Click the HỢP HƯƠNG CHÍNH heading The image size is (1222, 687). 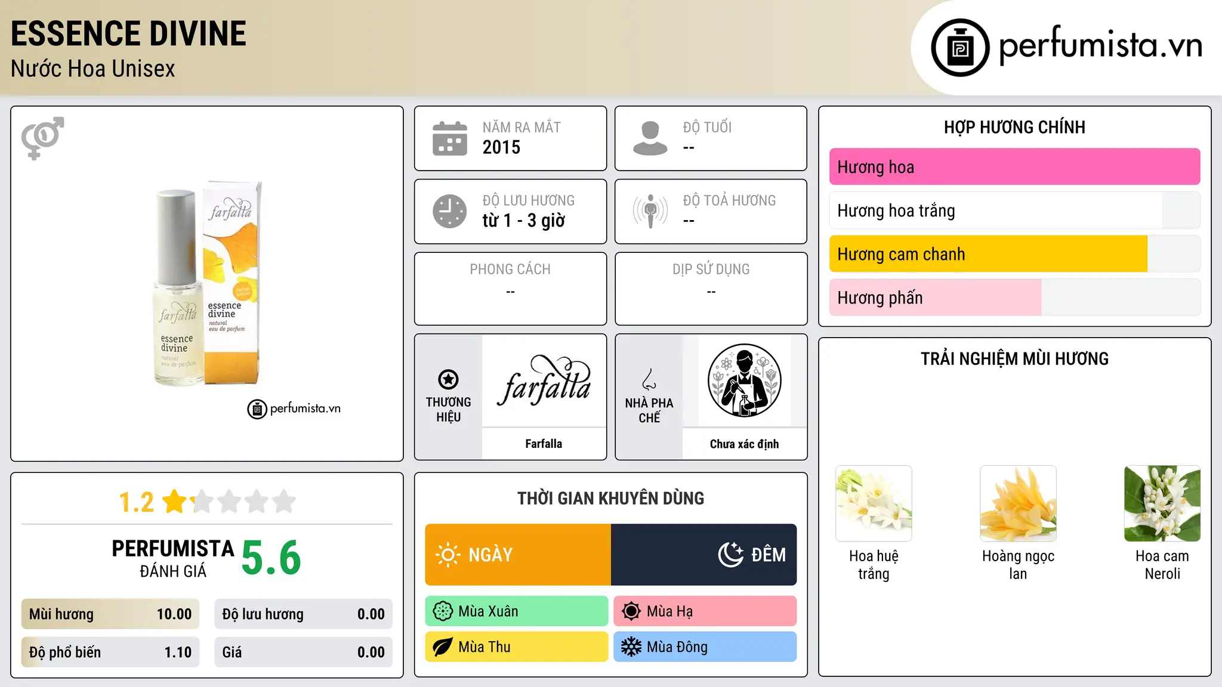(1014, 127)
